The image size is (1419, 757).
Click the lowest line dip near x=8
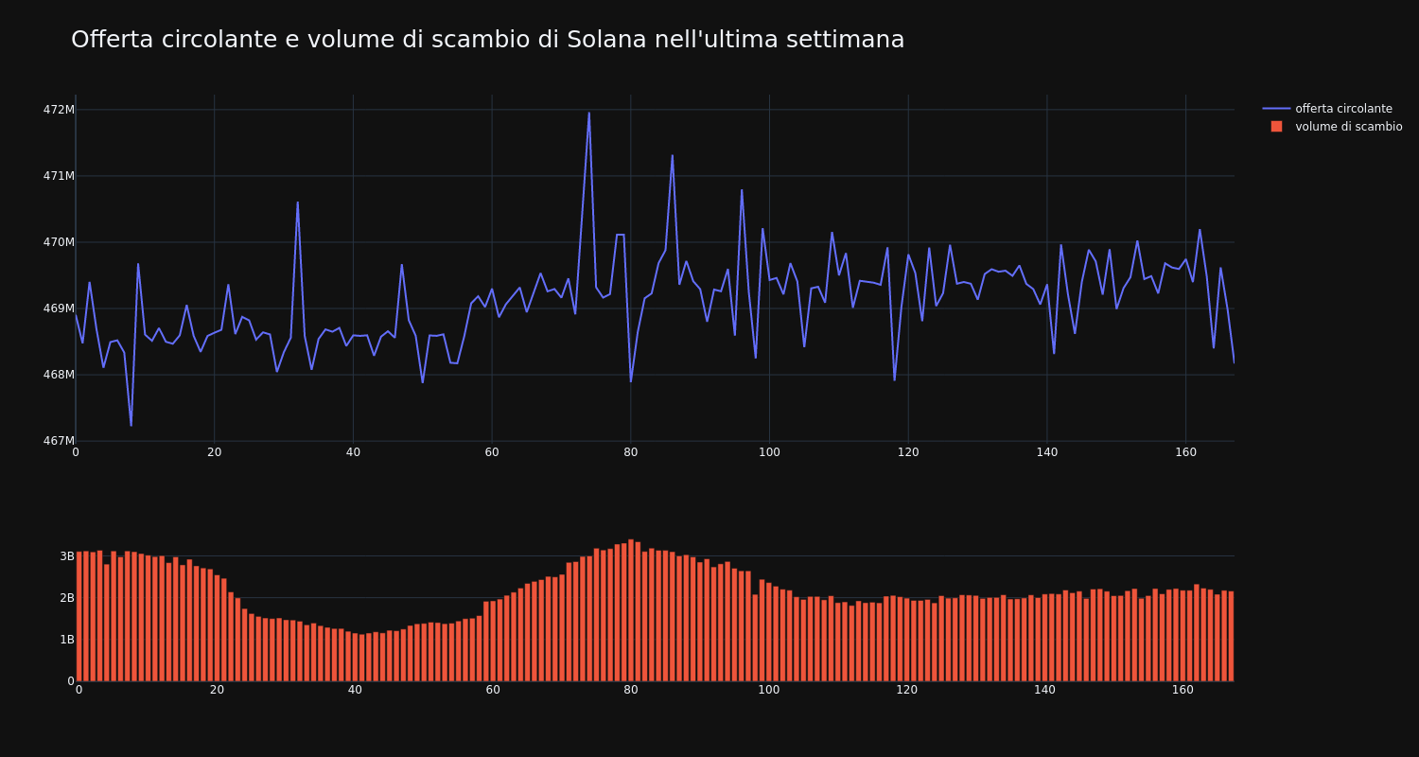coord(131,425)
